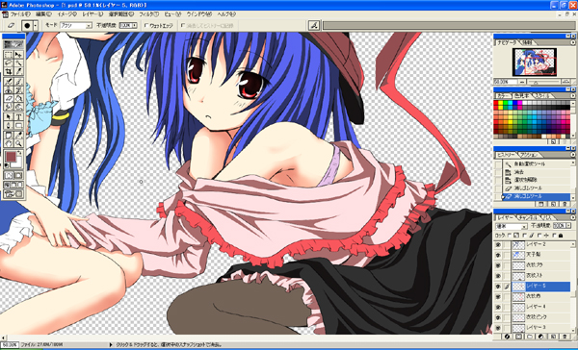
Task: Open the イメージ menu
Action: tap(67, 14)
